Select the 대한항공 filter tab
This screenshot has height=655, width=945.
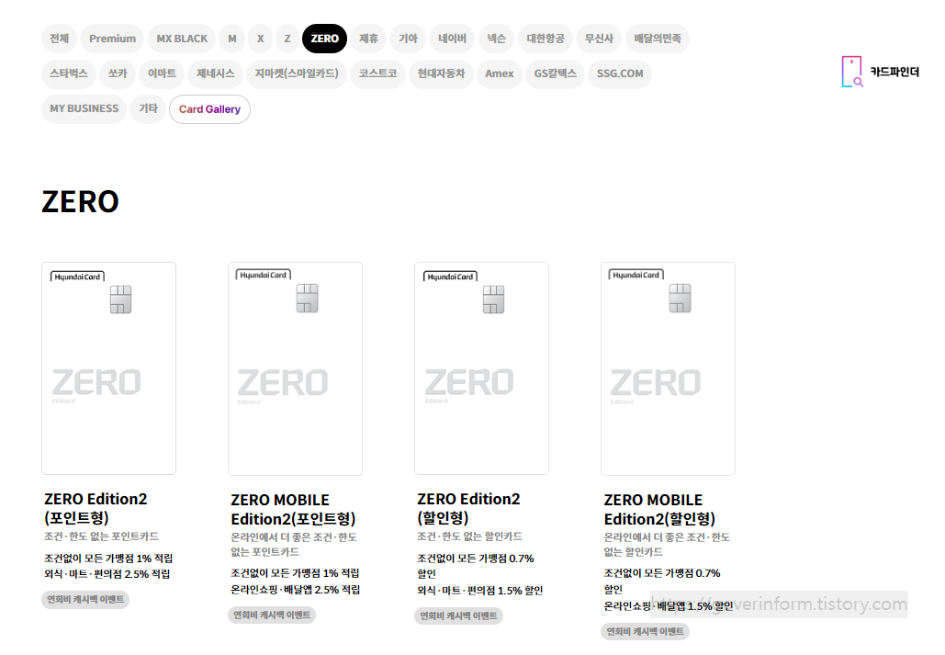click(546, 39)
